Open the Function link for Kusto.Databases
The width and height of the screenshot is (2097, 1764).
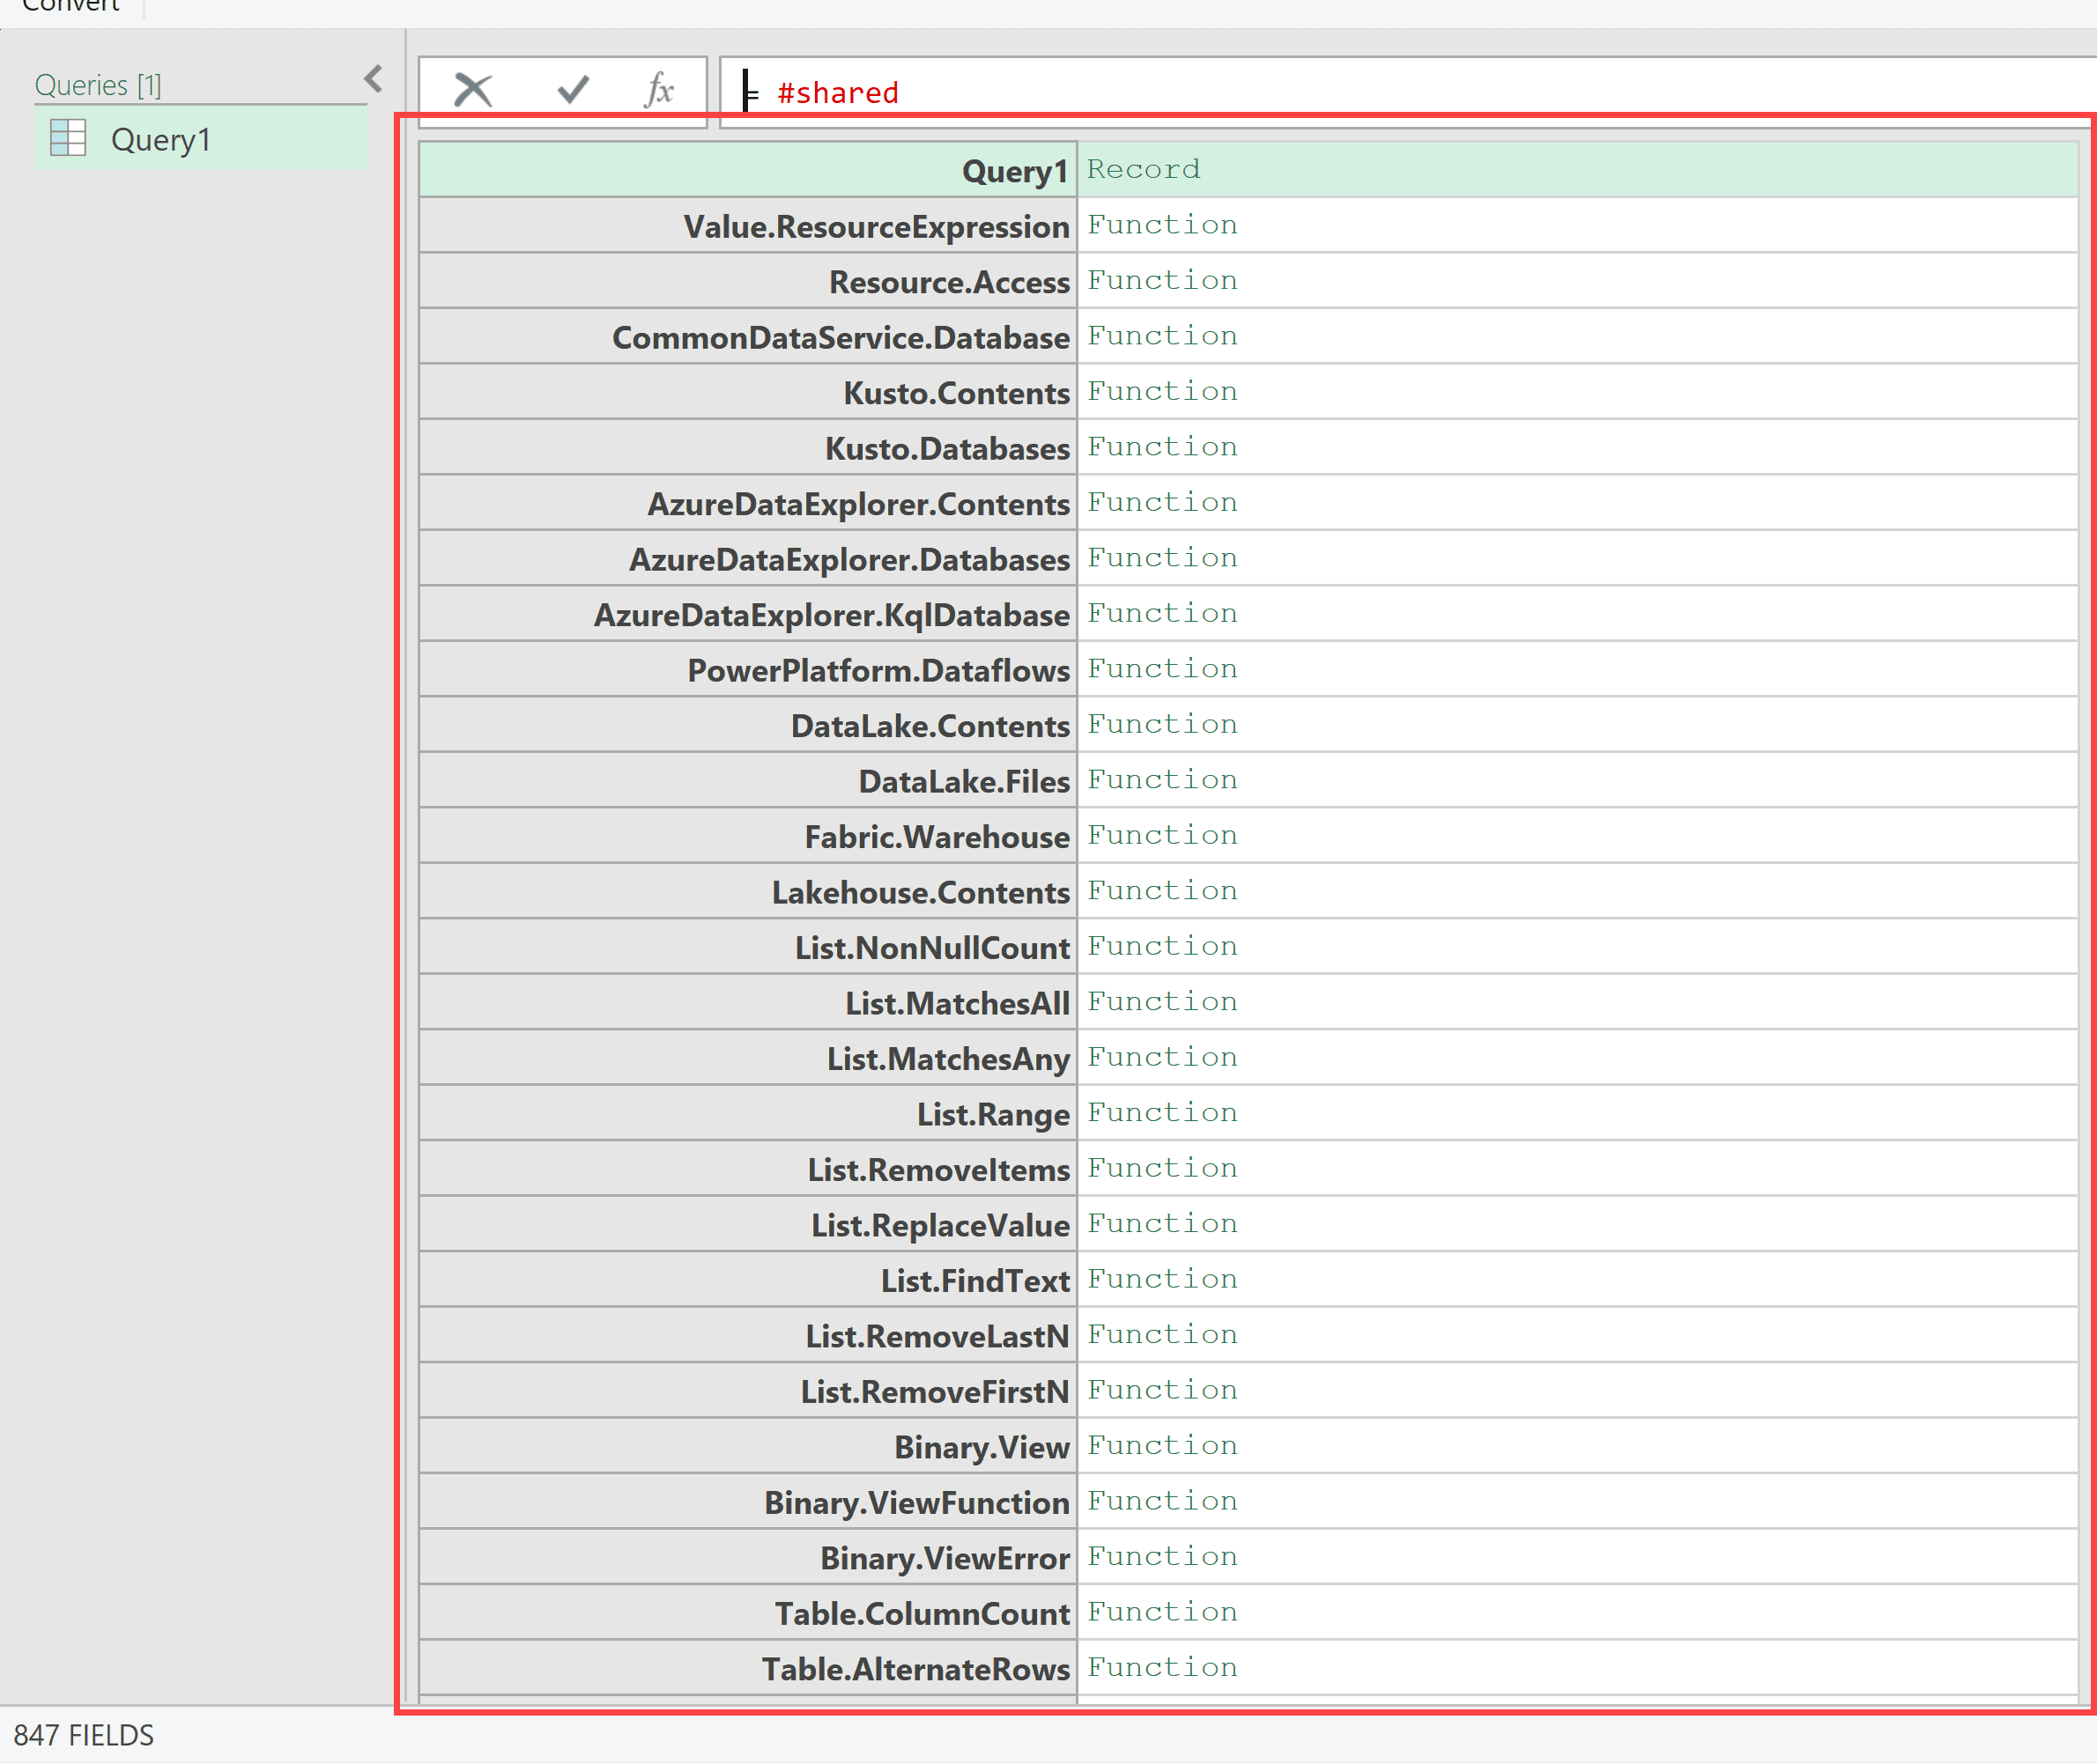coord(1162,447)
